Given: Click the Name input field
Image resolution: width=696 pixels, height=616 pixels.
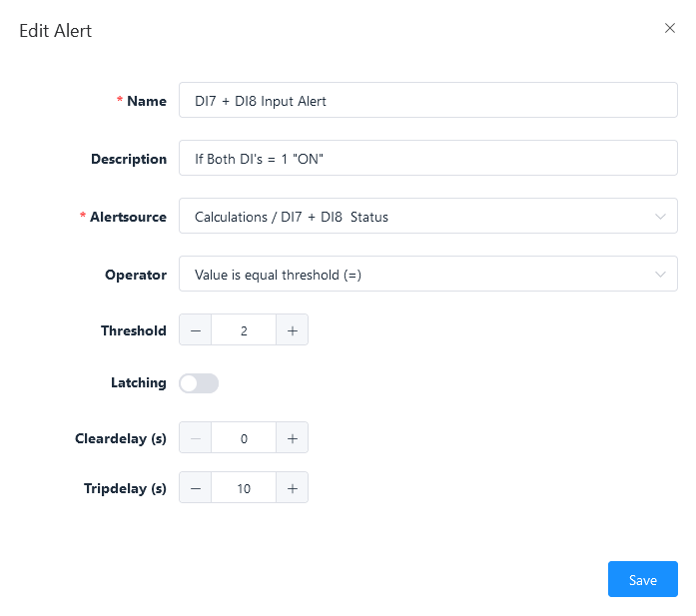Looking at the screenshot, I should [427, 101].
